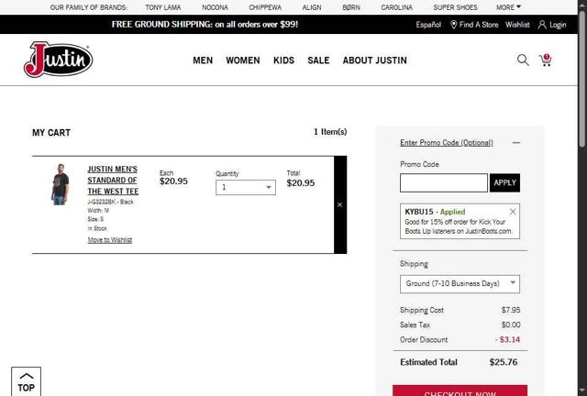Click the Shipping Cost $7.95 value
The image size is (587, 396).
511,310
